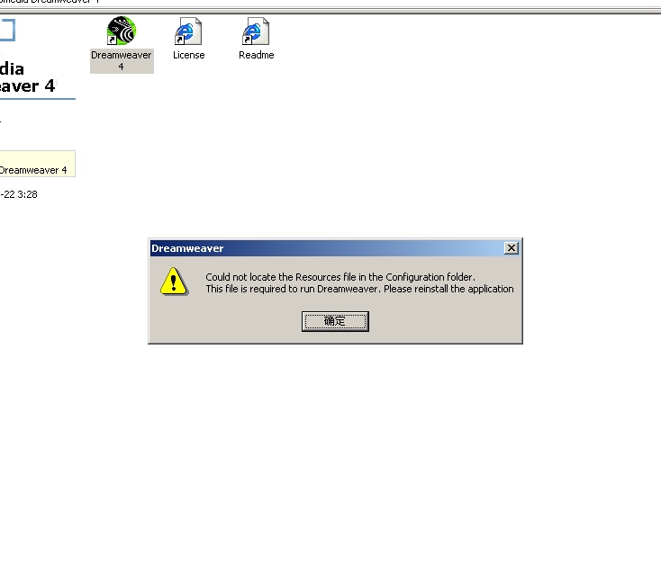Select the License shortcut icon
Viewport: 661px width, 564px height.
pos(188,31)
